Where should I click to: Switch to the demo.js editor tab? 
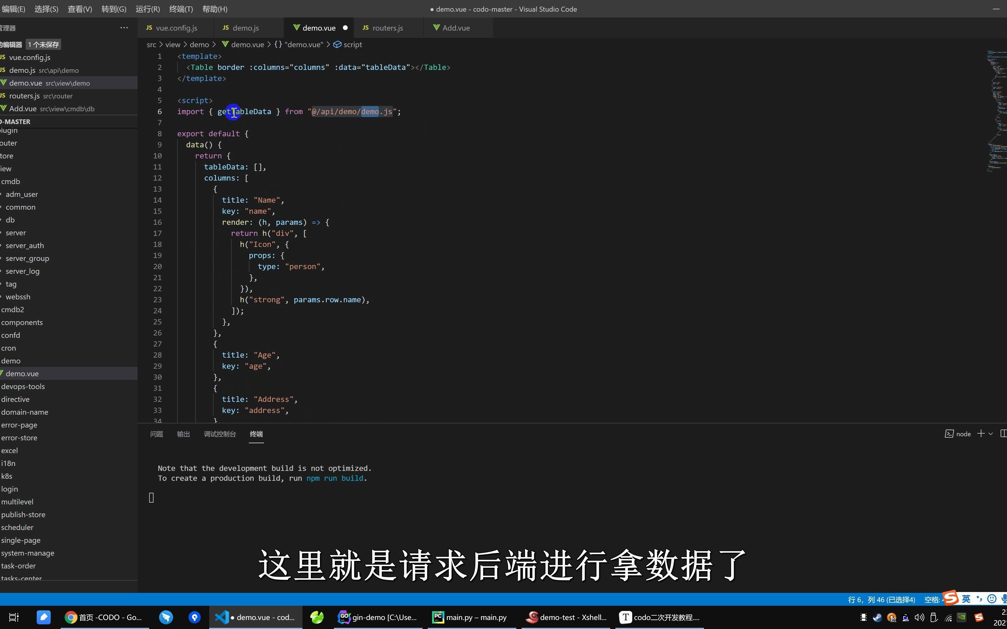coord(249,28)
